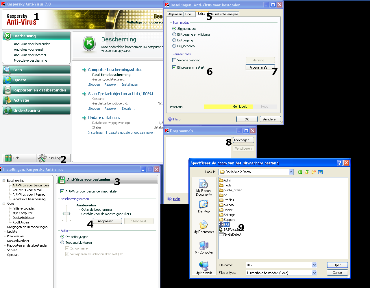The width and height of the screenshot is (370, 288).
Task: Select Proxyserver in the settings tree
Action: (x=16, y=236)
